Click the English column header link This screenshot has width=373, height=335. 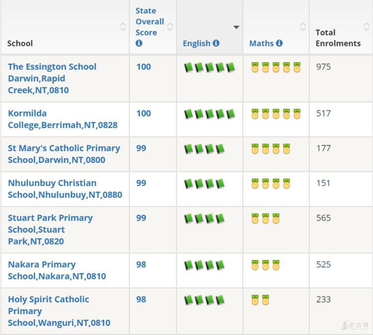tap(196, 44)
